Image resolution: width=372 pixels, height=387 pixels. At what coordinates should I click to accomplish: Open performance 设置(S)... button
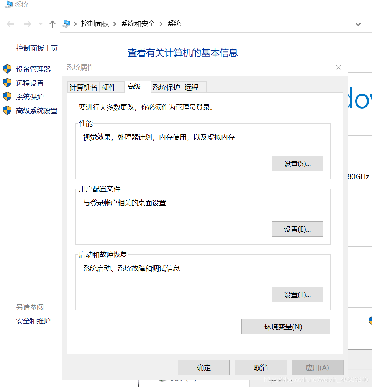tap(297, 163)
